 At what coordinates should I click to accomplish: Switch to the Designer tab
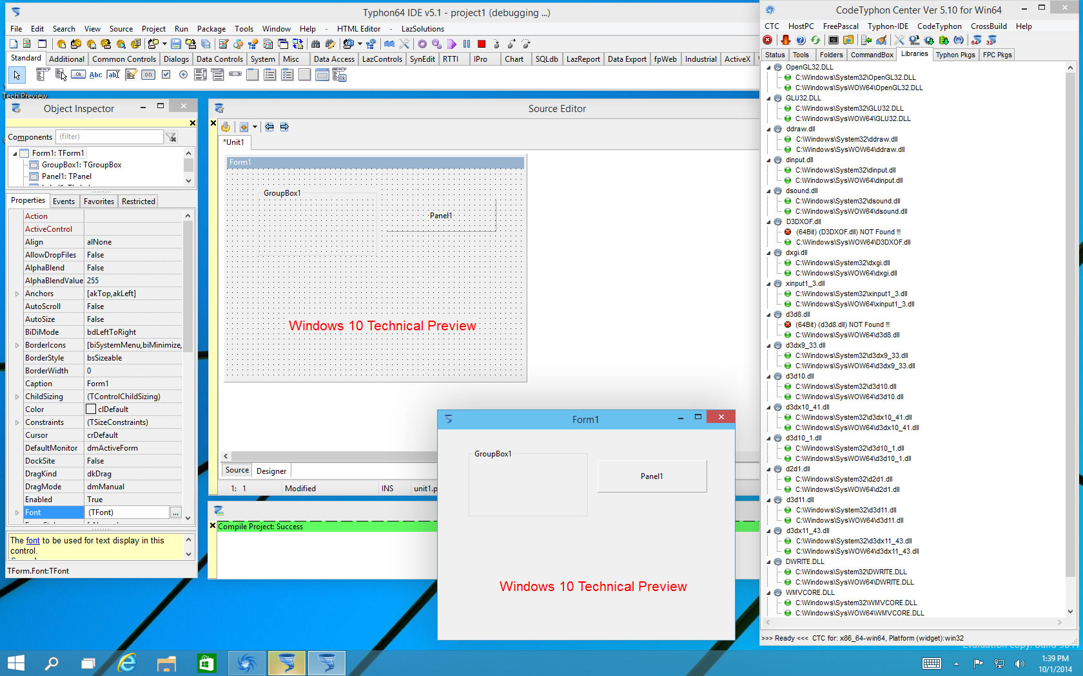(271, 471)
